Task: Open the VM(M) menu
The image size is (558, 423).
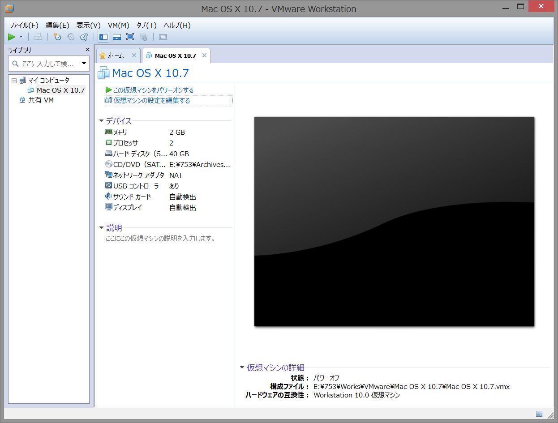Action: (x=119, y=25)
